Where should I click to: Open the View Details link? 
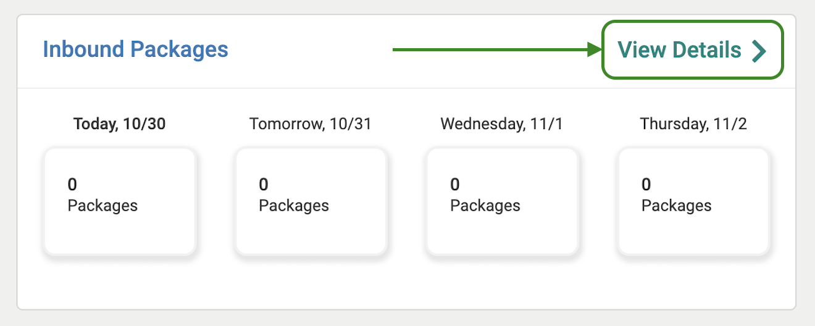coord(680,50)
